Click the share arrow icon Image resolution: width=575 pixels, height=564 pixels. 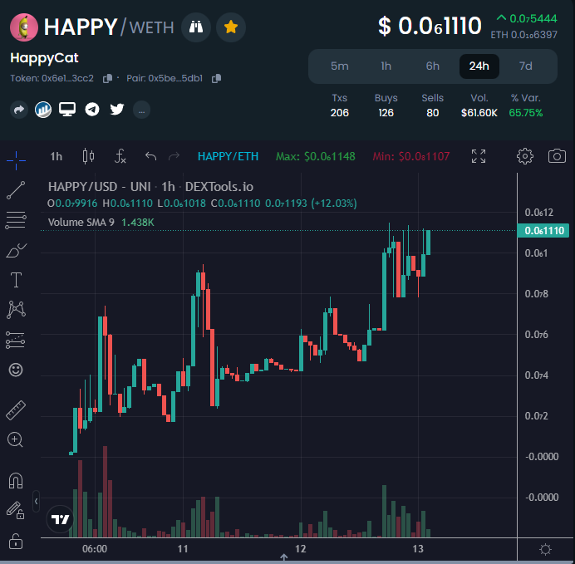click(19, 109)
